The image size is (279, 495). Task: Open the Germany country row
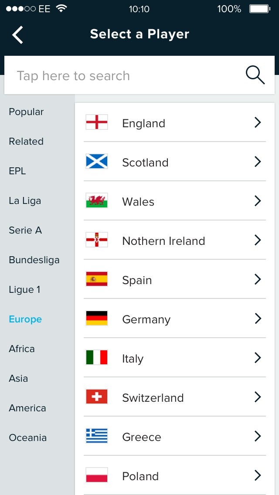174,319
